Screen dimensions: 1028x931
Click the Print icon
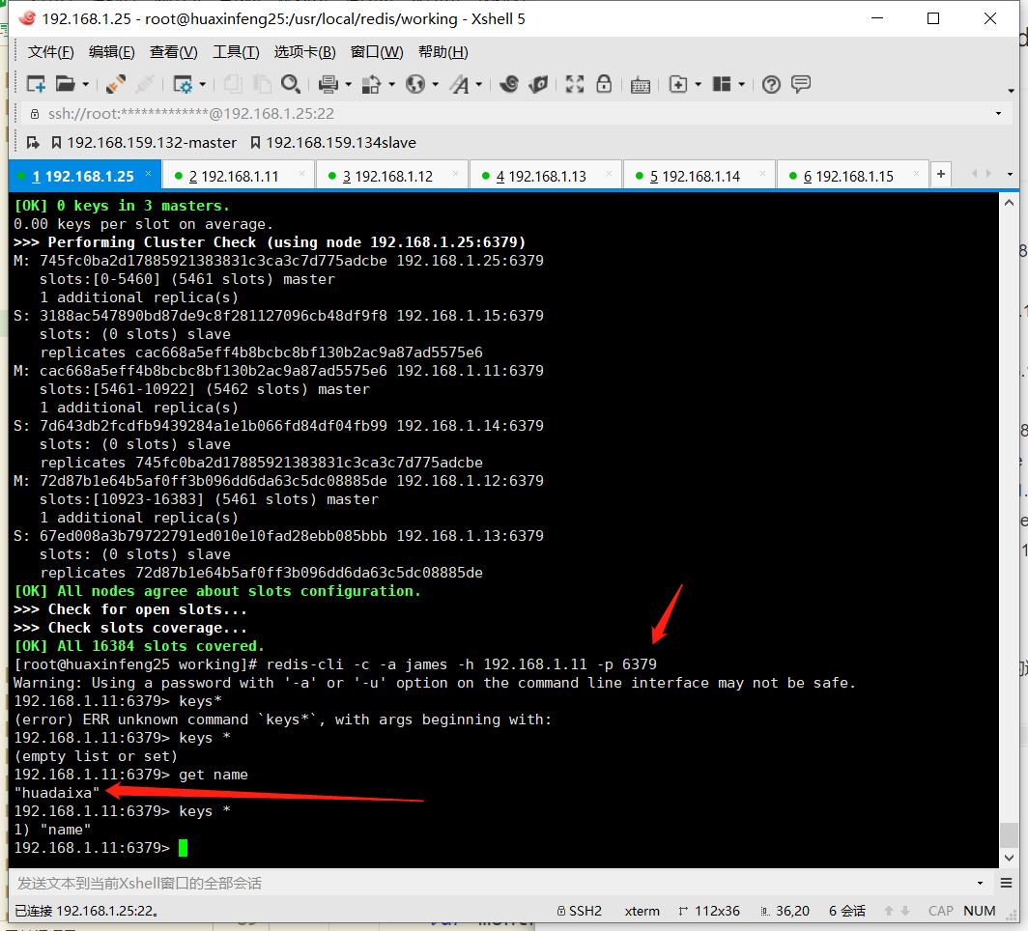328,84
